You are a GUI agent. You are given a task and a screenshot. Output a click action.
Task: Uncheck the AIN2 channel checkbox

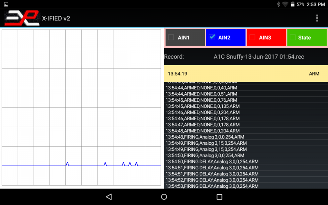(212, 37)
